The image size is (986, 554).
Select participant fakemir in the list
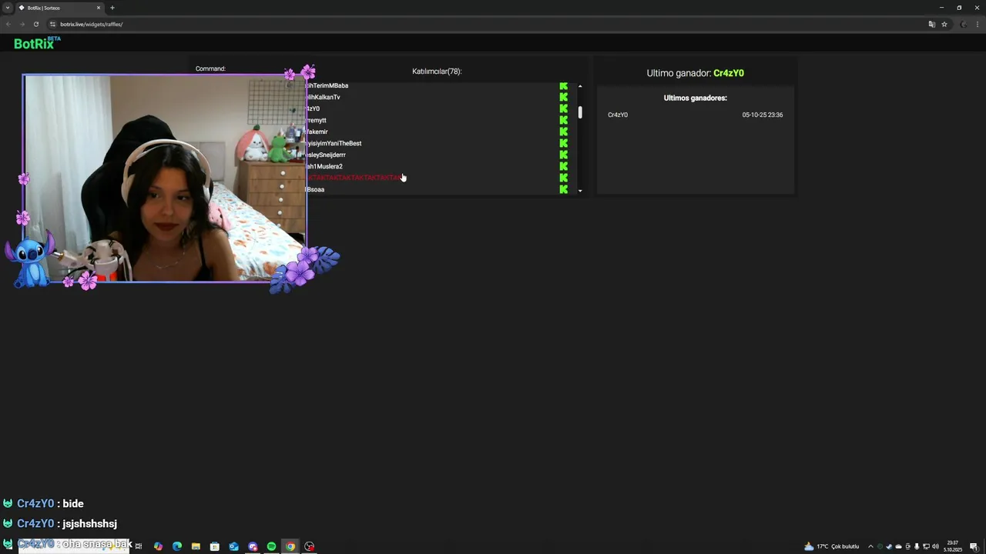click(x=317, y=132)
